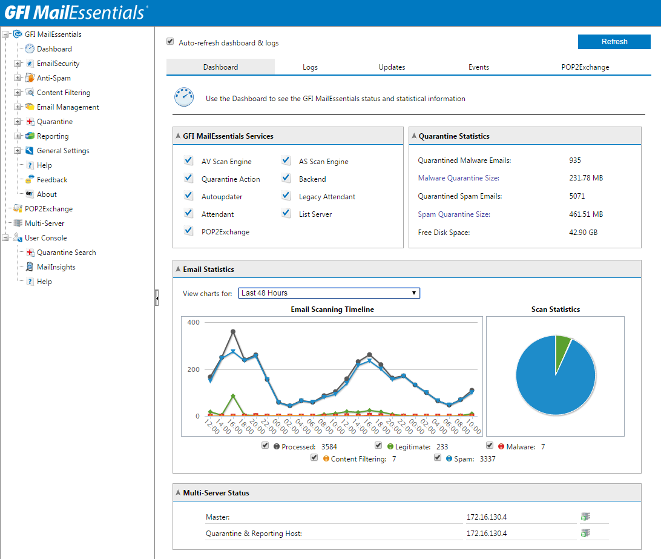Click the Quarantine & Reporting Host server icon

coord(585,534)
